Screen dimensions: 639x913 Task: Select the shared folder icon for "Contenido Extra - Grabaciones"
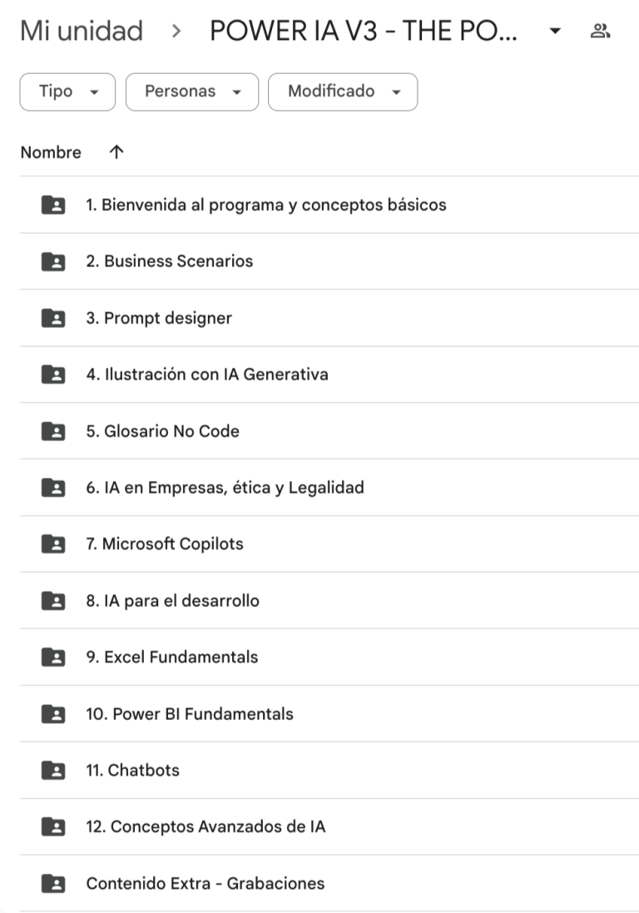point(53,883)
